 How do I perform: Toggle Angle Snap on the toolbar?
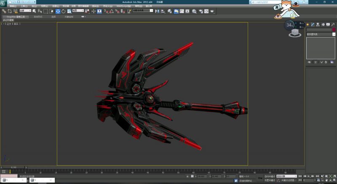point(111,11)
